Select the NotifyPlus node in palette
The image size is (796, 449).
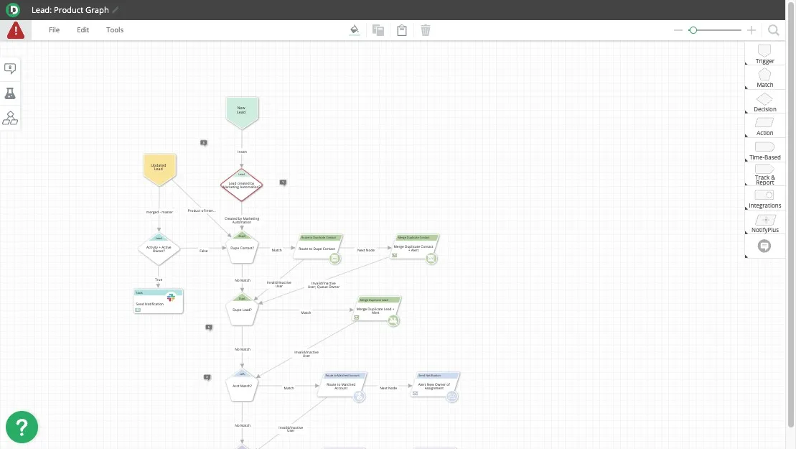pyautogui.click(x=764, y=223)
